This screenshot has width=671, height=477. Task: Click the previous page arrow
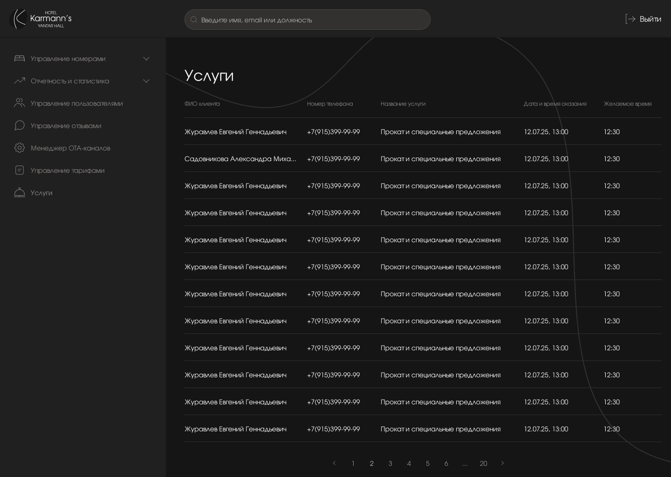[334, 463]
